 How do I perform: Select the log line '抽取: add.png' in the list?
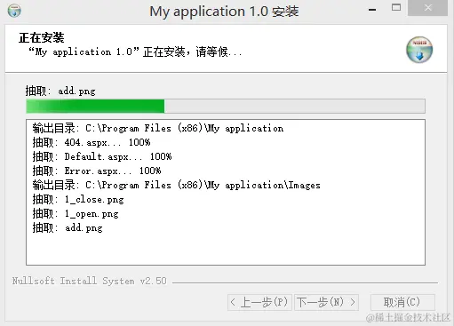tap(68, 228)
